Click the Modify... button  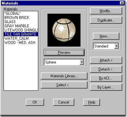(x=106, y=11)
